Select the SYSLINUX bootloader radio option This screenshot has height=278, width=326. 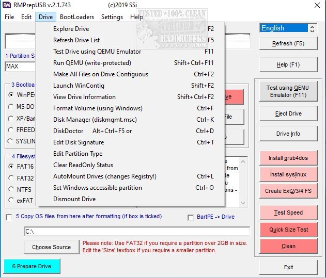coord(10,141)
